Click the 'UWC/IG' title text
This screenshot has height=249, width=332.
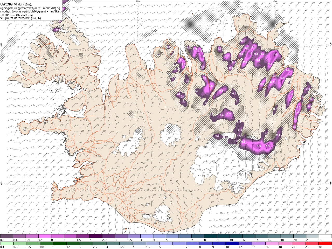(6, 4)
